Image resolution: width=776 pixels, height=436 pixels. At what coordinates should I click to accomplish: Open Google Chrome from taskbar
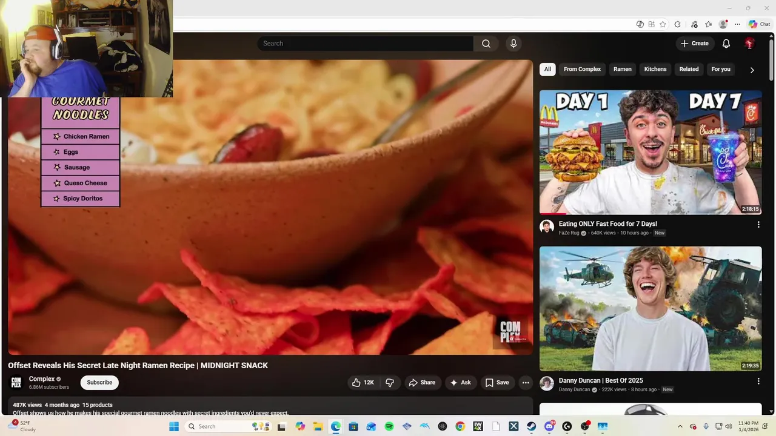point(460,426)
